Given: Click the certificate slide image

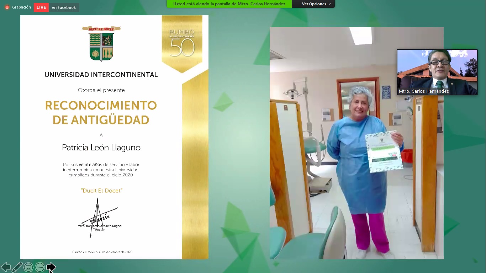Looking at the screenshot, I should click(x=114, y=137).
